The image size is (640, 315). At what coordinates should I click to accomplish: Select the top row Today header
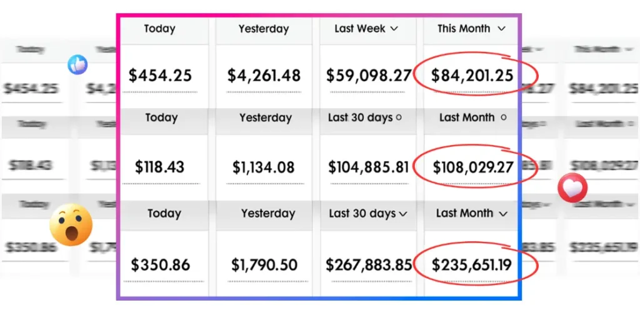point(159,29)
